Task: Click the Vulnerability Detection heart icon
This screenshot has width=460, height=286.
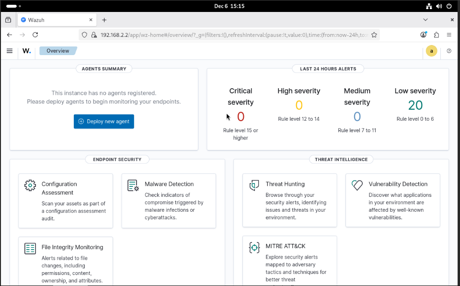Action: 357,185
